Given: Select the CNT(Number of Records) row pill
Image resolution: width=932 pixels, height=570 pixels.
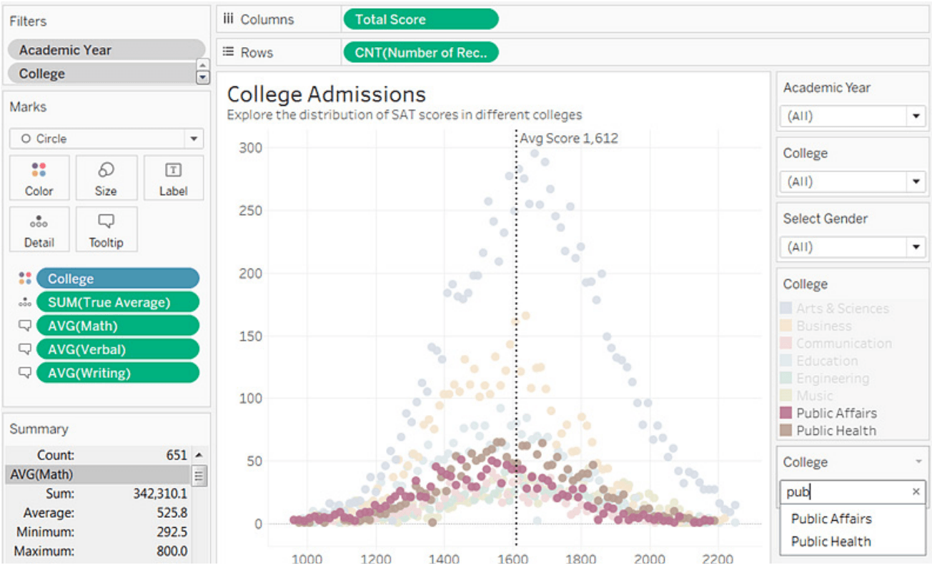Looking at the screenshot, I should (420, 52).
